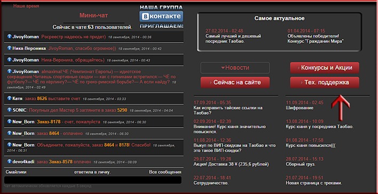The image size is (378, 194).
Task: Open 'Новая страница с треками.' article
Action: pos(313,183)
